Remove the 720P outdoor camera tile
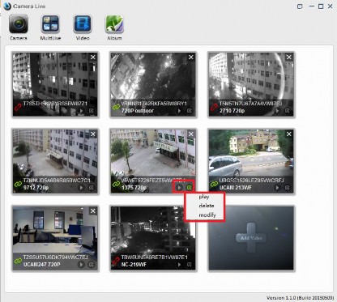This screenshot has width=337, height=302. point(191,57)
